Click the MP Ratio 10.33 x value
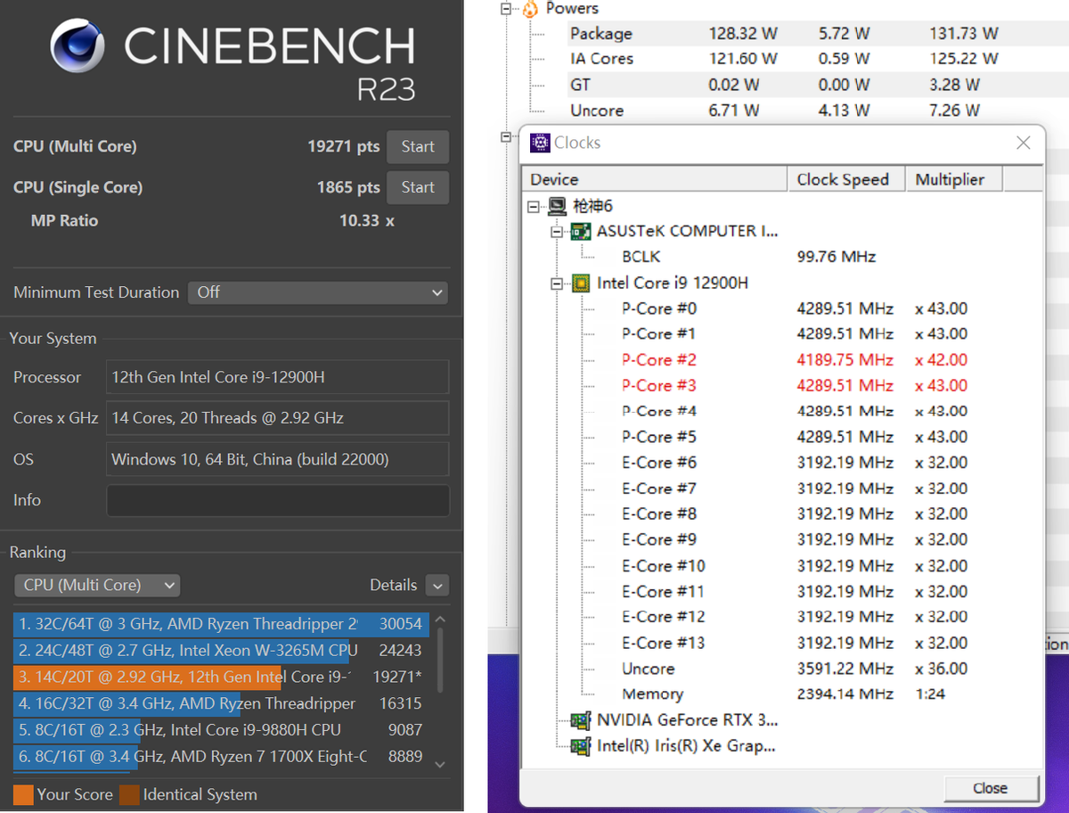Viewport: 1069px width, 813px height. pos(366,220)
